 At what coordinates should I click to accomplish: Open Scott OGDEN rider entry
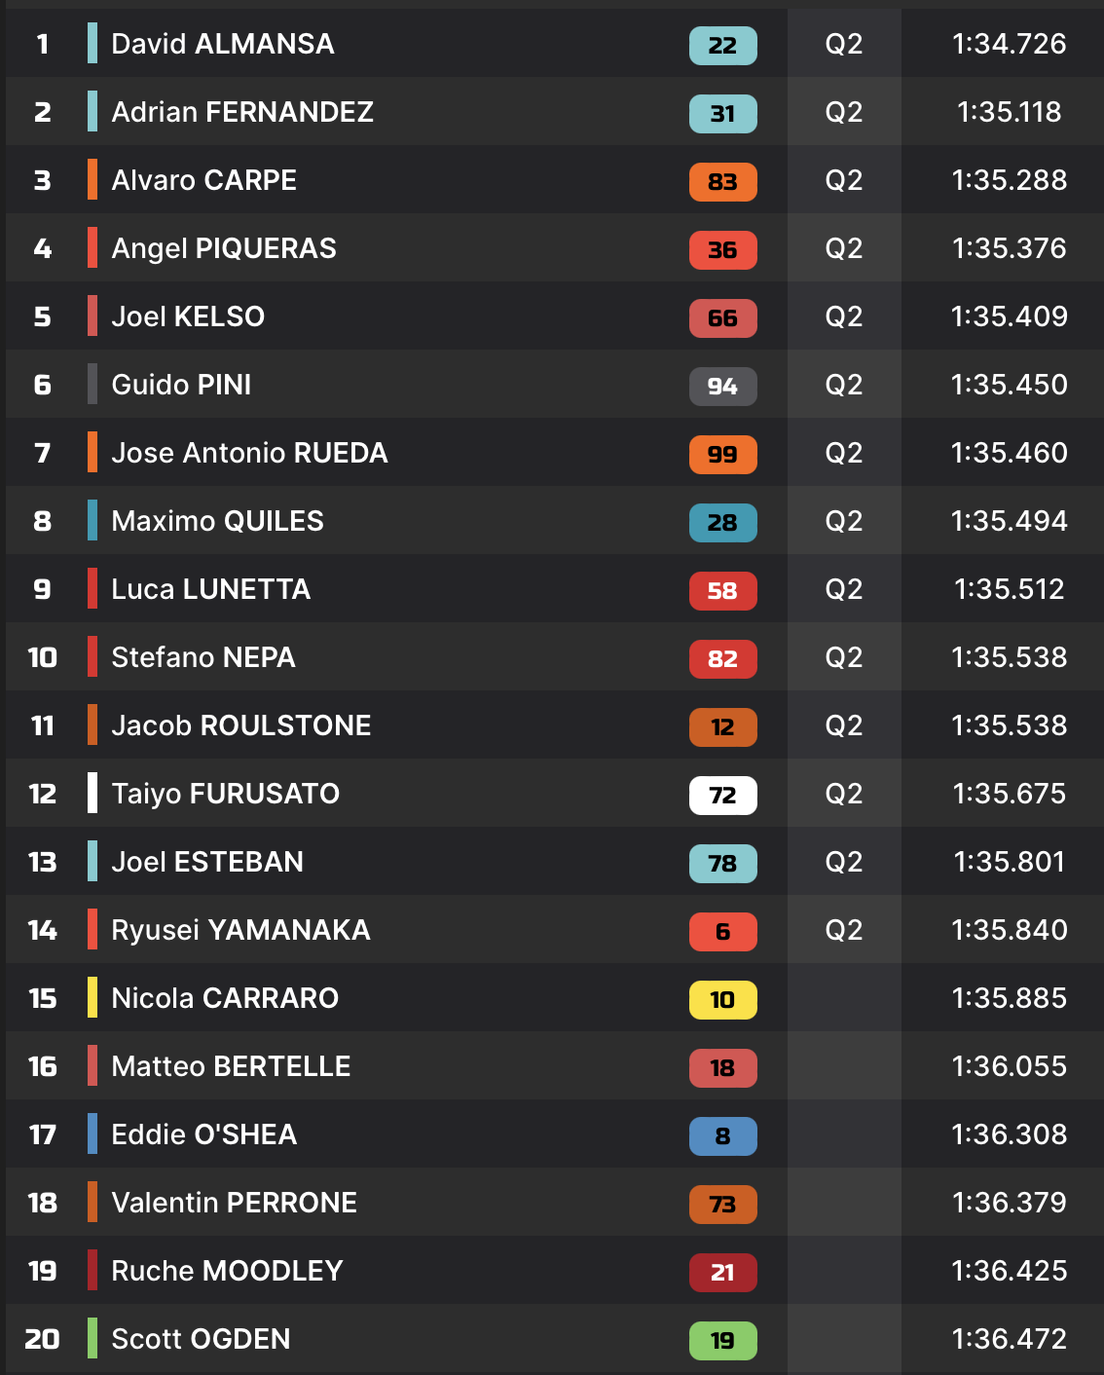coord(201,1339)
